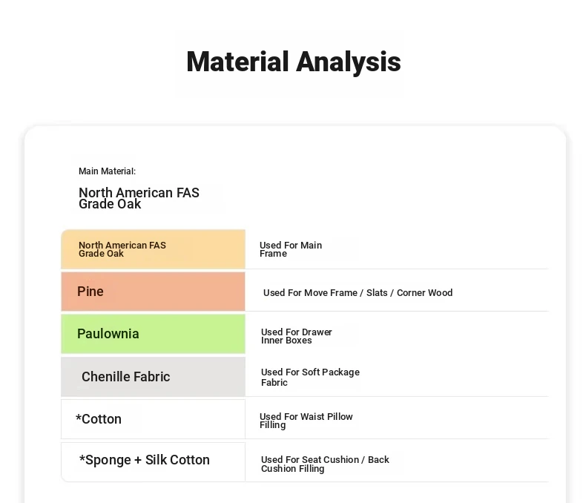Screen dimensions: 586x503
Task: Click the gray Chenille Fabric cell
Action: pos(154,376)
